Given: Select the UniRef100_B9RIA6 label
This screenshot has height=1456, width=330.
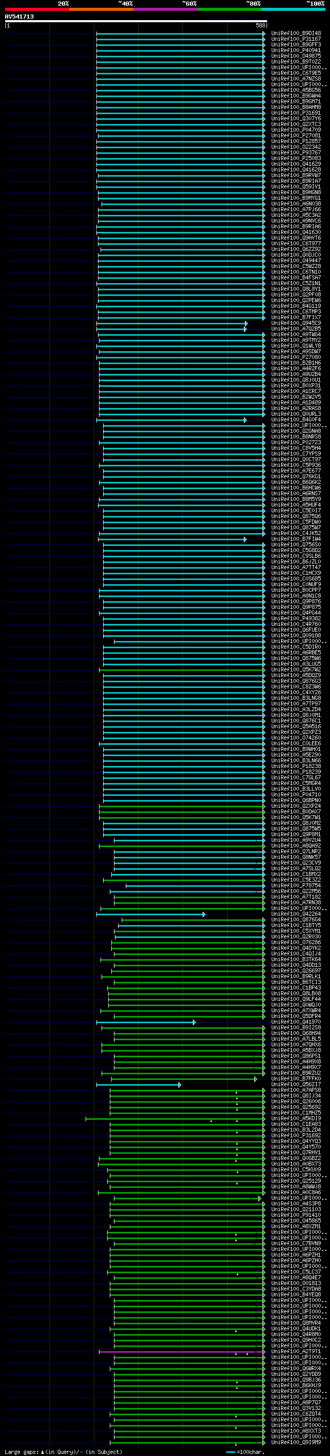Looking at the screenshot, I should tap(295, 227).
